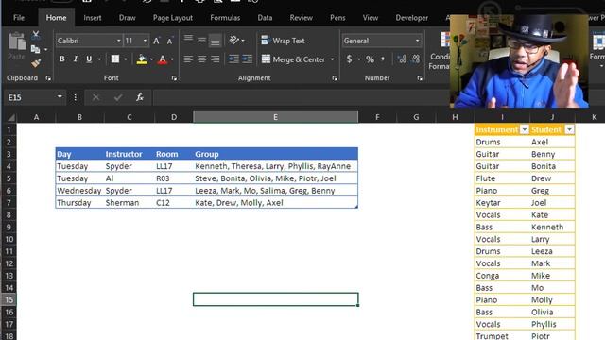Switch to the Review tab

(x=301, y=18)
